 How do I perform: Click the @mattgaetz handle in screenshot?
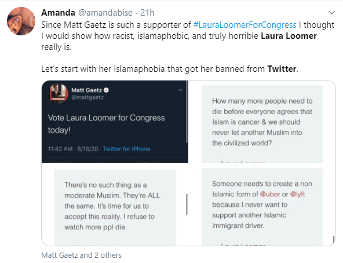(87, 97)
